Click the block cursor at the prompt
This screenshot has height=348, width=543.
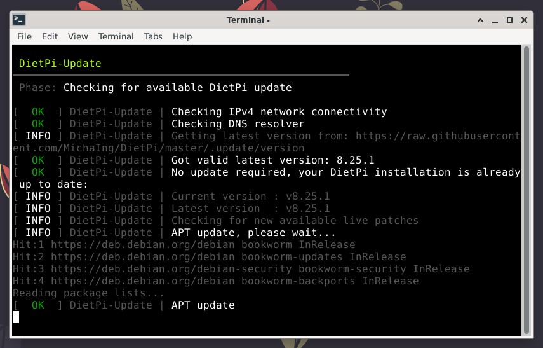click(x=16, y=317)
